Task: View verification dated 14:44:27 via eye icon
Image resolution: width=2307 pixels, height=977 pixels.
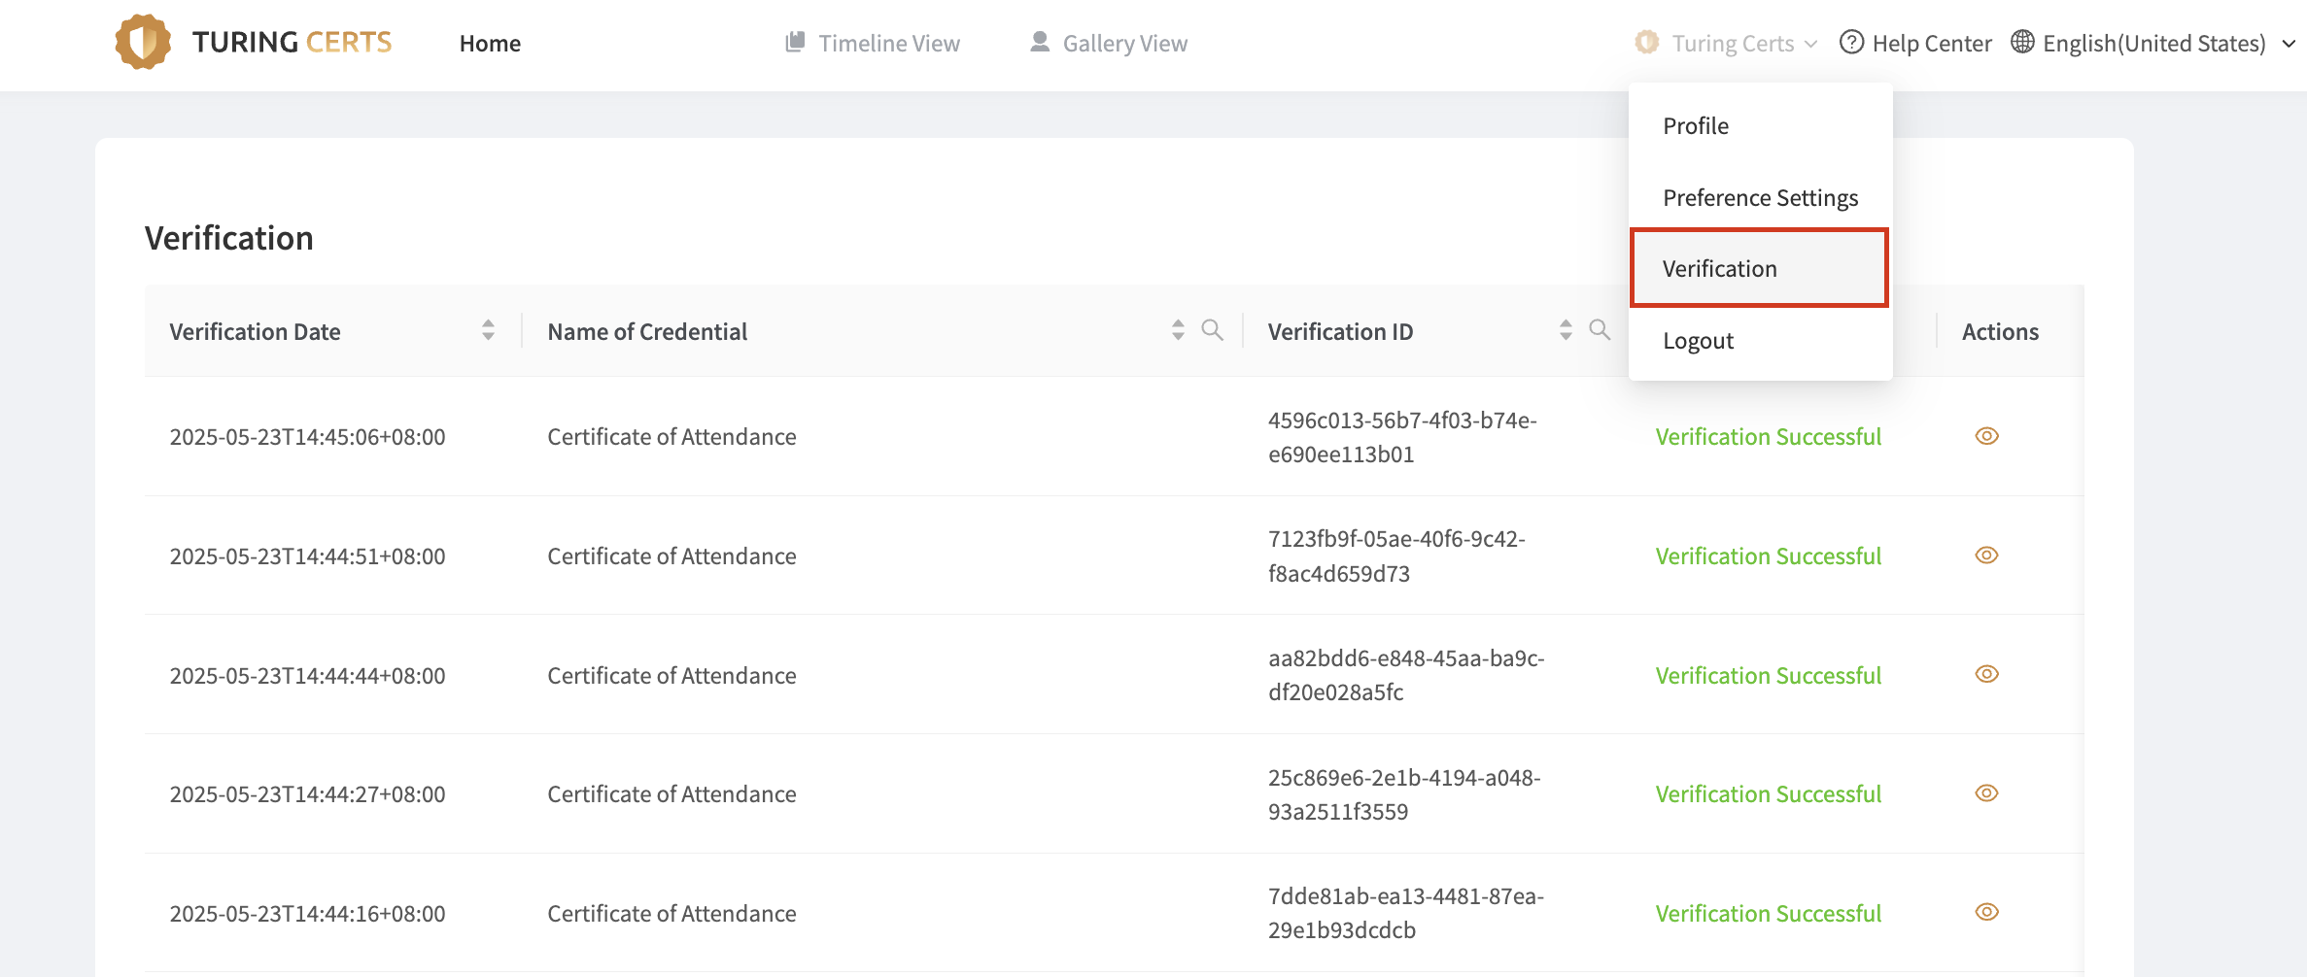Action: pyautogui.click(x=1986, y=793)
